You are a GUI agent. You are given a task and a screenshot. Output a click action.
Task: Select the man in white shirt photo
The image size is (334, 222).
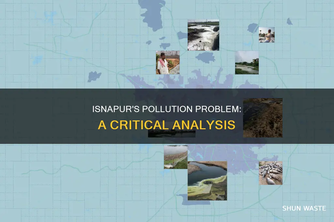[168, 62]
